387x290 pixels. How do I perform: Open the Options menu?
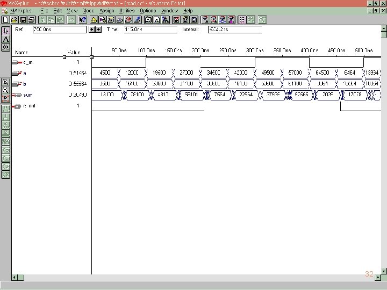[x=148, y=11]
